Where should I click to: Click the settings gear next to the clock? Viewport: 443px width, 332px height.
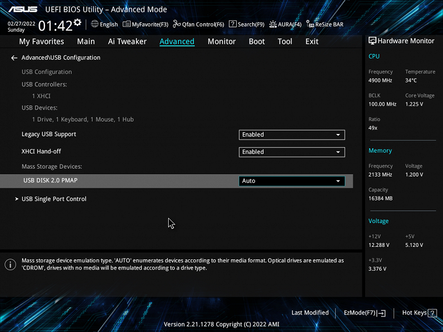tap(77, 23)
